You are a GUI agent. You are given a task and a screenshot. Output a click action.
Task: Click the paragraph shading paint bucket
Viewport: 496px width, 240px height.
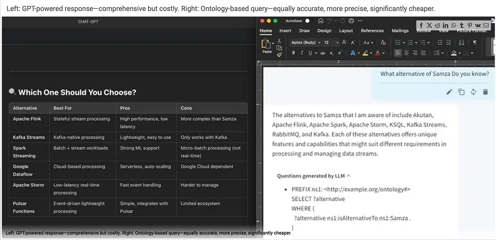454,53
